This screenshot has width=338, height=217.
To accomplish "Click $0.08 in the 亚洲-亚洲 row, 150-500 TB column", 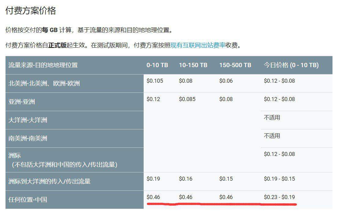I will tap(226, 99).
